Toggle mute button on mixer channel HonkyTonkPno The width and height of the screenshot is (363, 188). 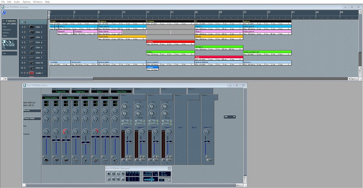[44, 157]
